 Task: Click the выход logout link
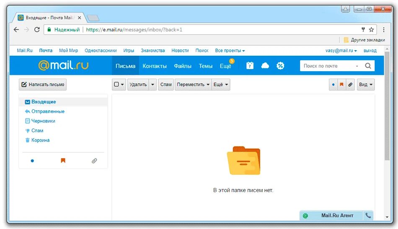tap(370, 51)
